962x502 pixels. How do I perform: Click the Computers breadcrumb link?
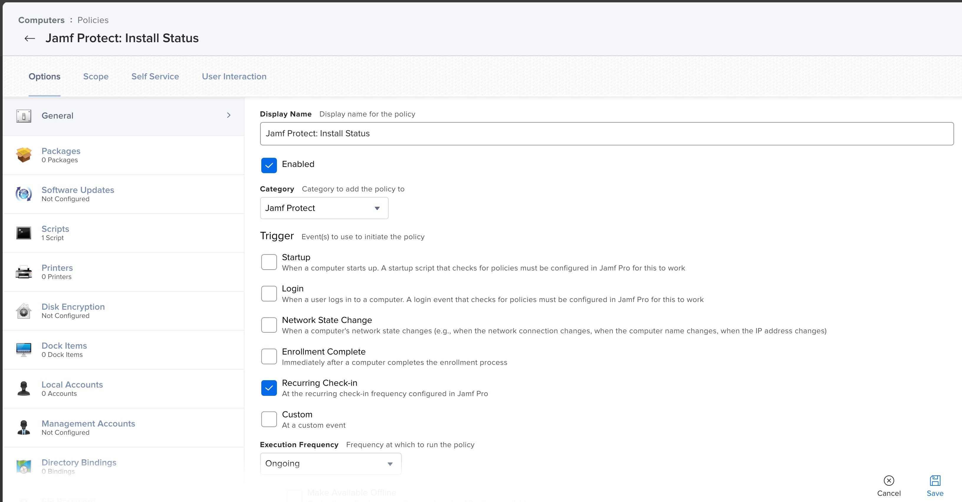42,20
